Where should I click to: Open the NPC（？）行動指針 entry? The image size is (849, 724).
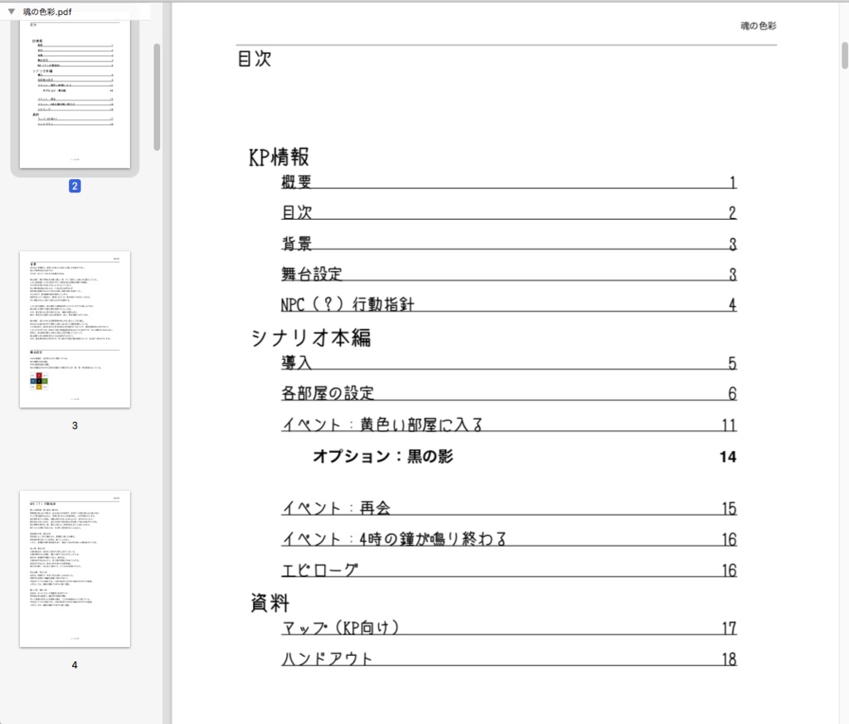tap(348, 304)
